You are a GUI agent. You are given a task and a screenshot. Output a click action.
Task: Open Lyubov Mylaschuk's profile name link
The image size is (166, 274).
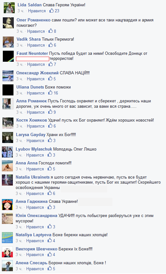(x=34, y=149)
